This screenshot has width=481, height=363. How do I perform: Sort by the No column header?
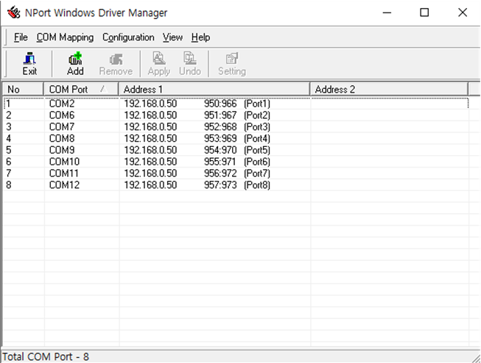tap(23, 90)
